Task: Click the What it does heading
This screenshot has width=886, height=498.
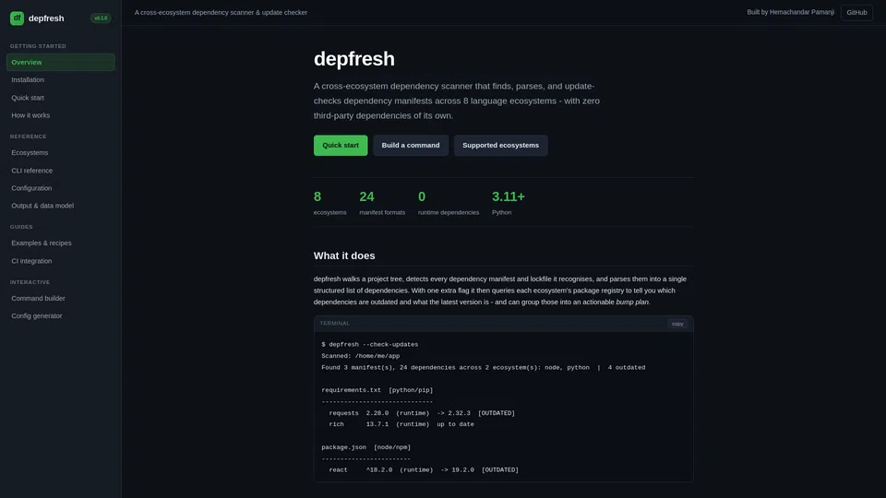Action: (344, 255)
